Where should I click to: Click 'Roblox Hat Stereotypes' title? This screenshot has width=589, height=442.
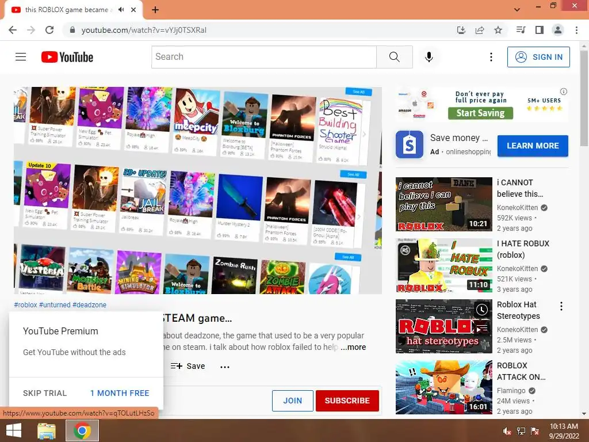(x=518, y=310)
